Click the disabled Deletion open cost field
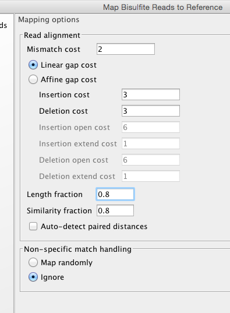 [151, 160]
